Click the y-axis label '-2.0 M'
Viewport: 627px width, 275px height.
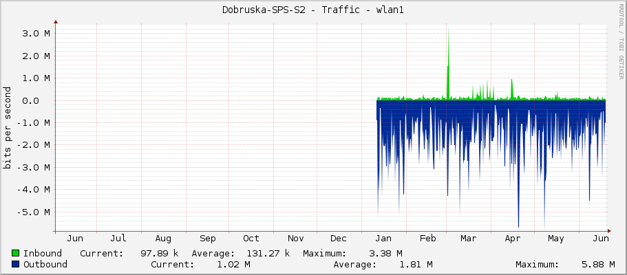[34, 144]
